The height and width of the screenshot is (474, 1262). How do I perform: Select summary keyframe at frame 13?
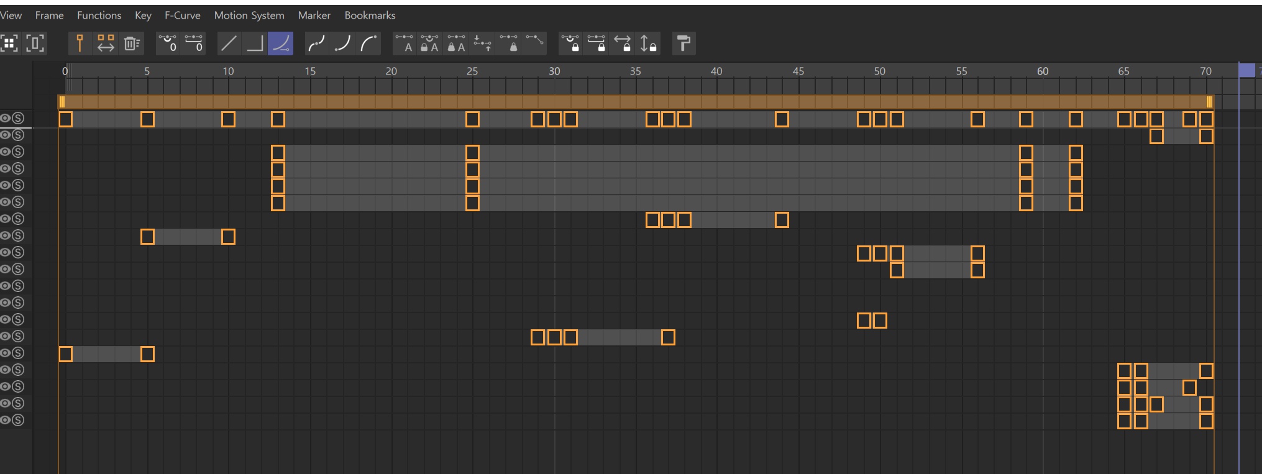pyautogui.click(x=278, y=119)
